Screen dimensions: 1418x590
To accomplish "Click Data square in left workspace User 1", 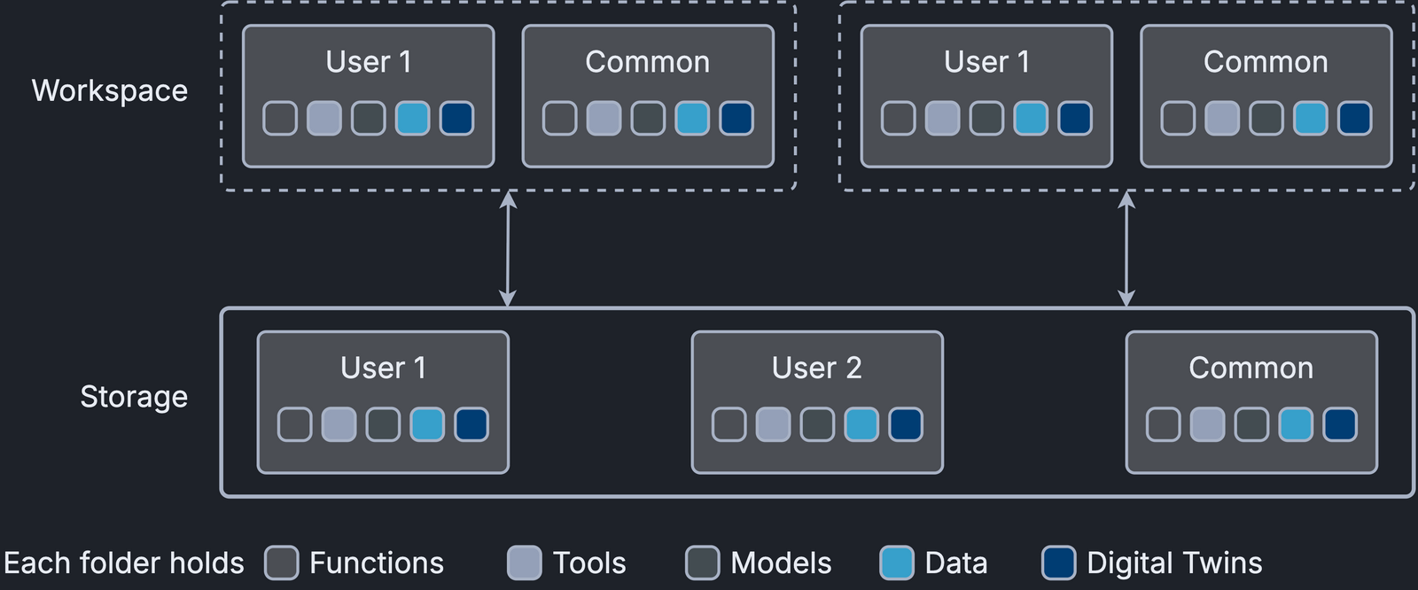I will [x=413, y=118].
